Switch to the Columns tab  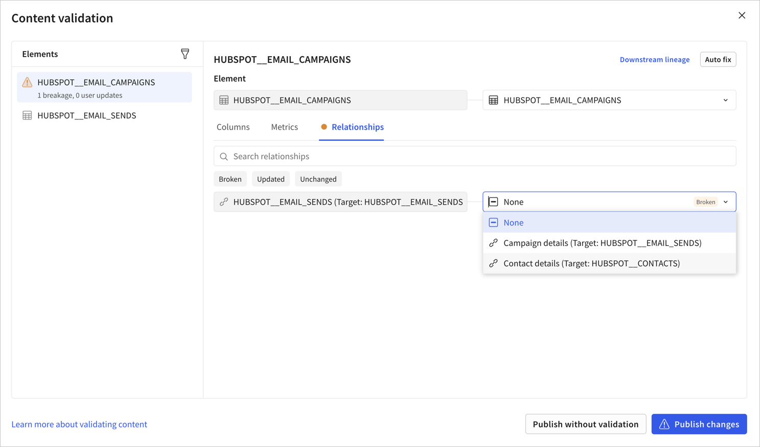point(233,127)
